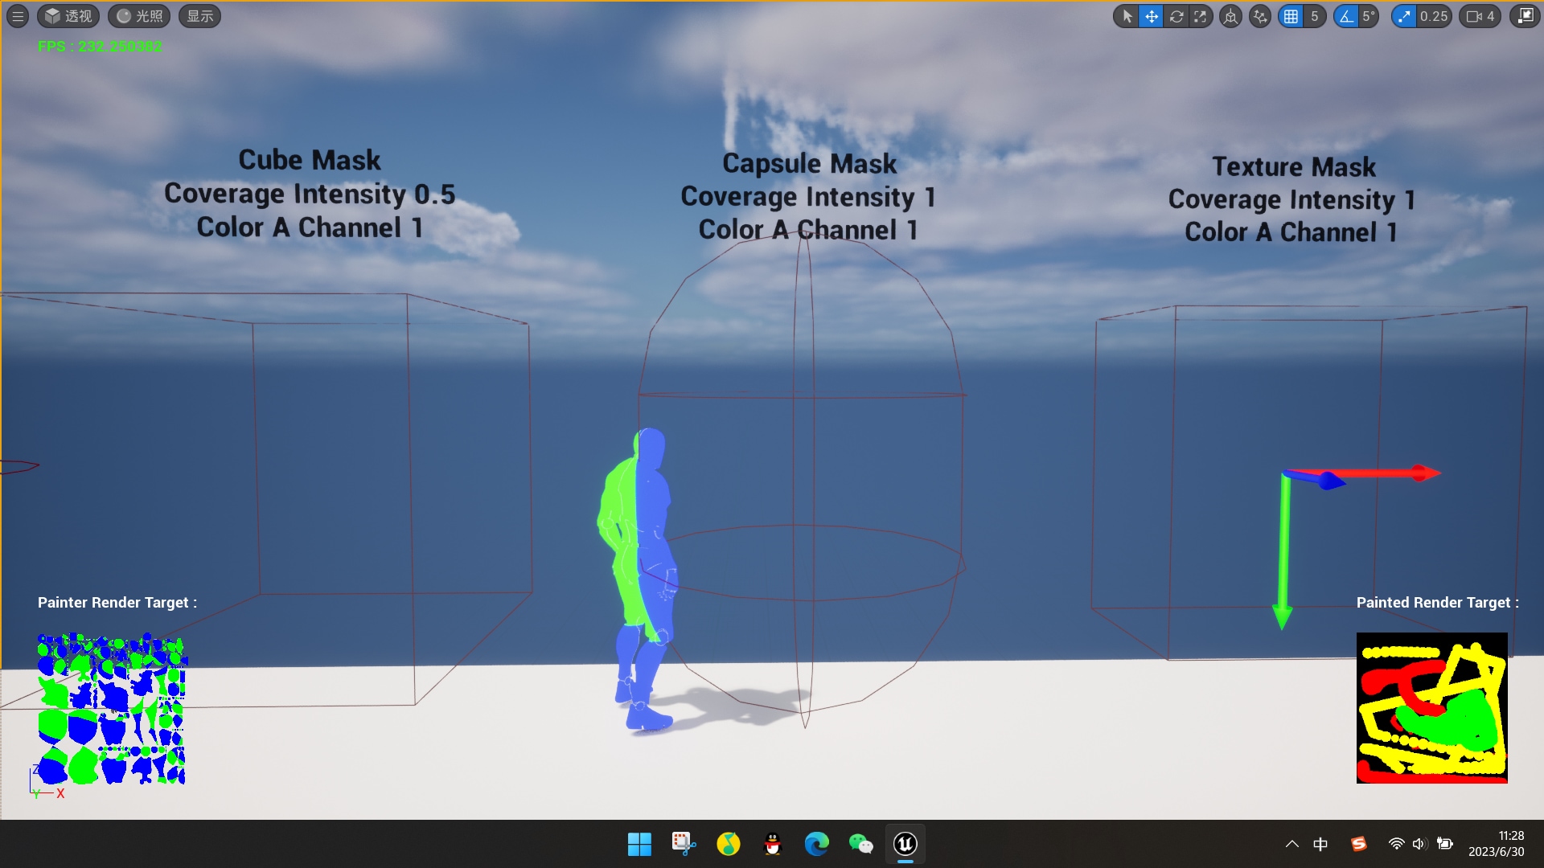Screen dimensions: 1544x868
Task: Open the viewport hamburger options menu
Action: click(x=17, y=16)
